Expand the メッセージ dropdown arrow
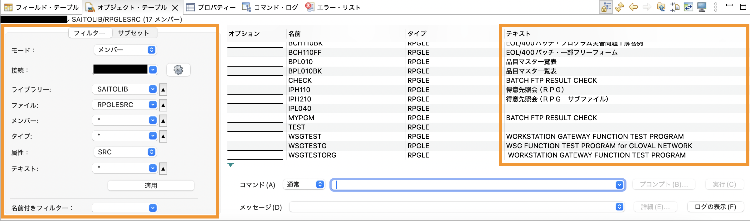 click(x=620, y=207)
